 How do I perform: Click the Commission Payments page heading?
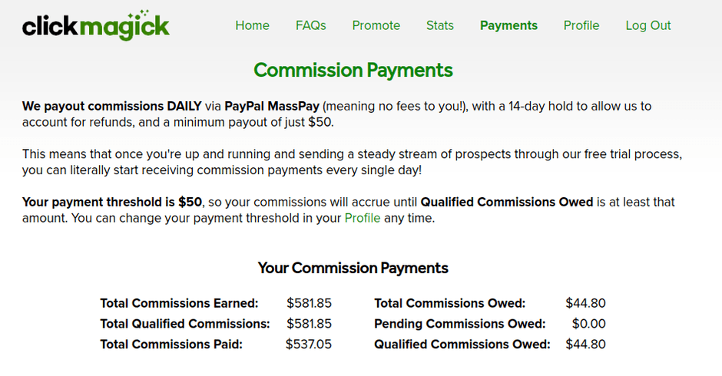(353, 70)
